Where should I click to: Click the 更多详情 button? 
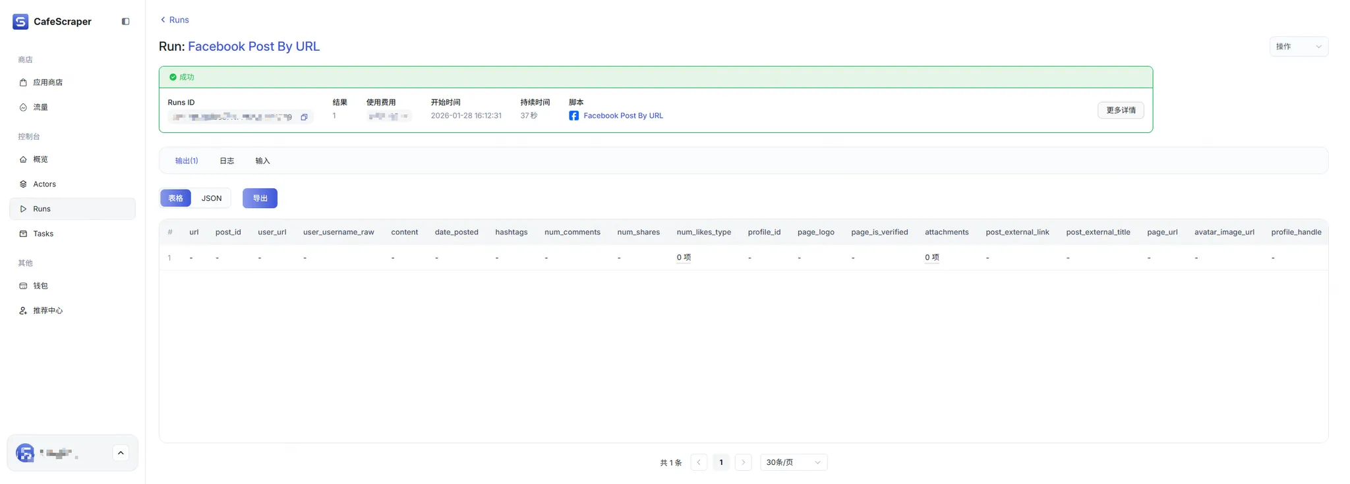[1121, 110]
